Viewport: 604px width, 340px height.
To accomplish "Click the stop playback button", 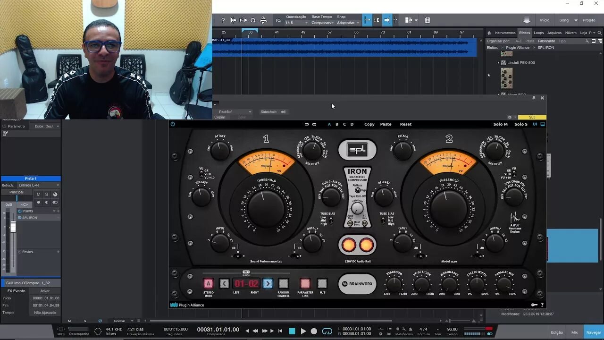I will [292, 331].
